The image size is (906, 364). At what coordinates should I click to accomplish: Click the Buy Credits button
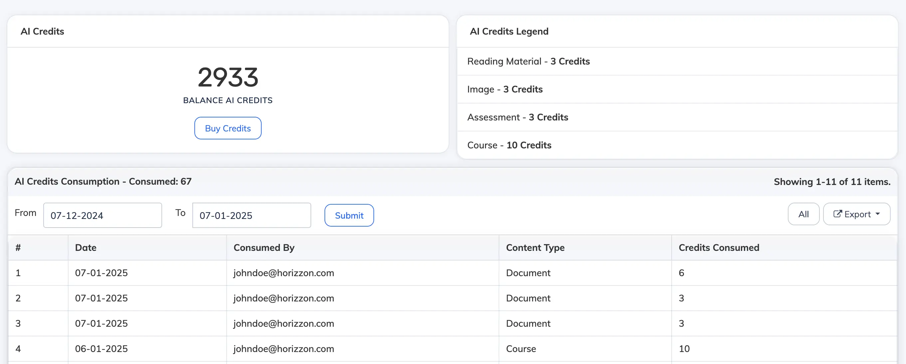pyautogui.click(x=228, y=128)
